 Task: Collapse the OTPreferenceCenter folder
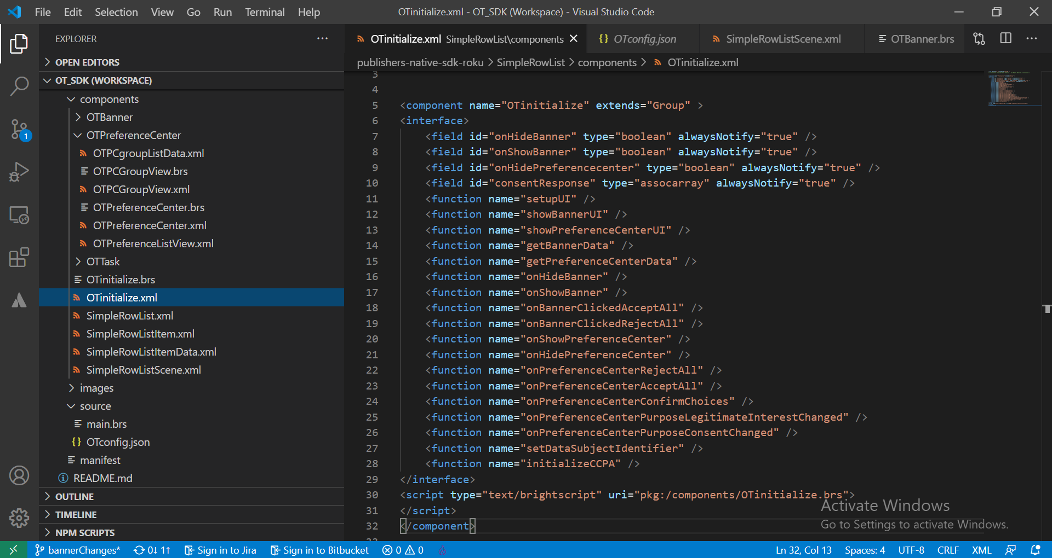(x=133, y=135)
